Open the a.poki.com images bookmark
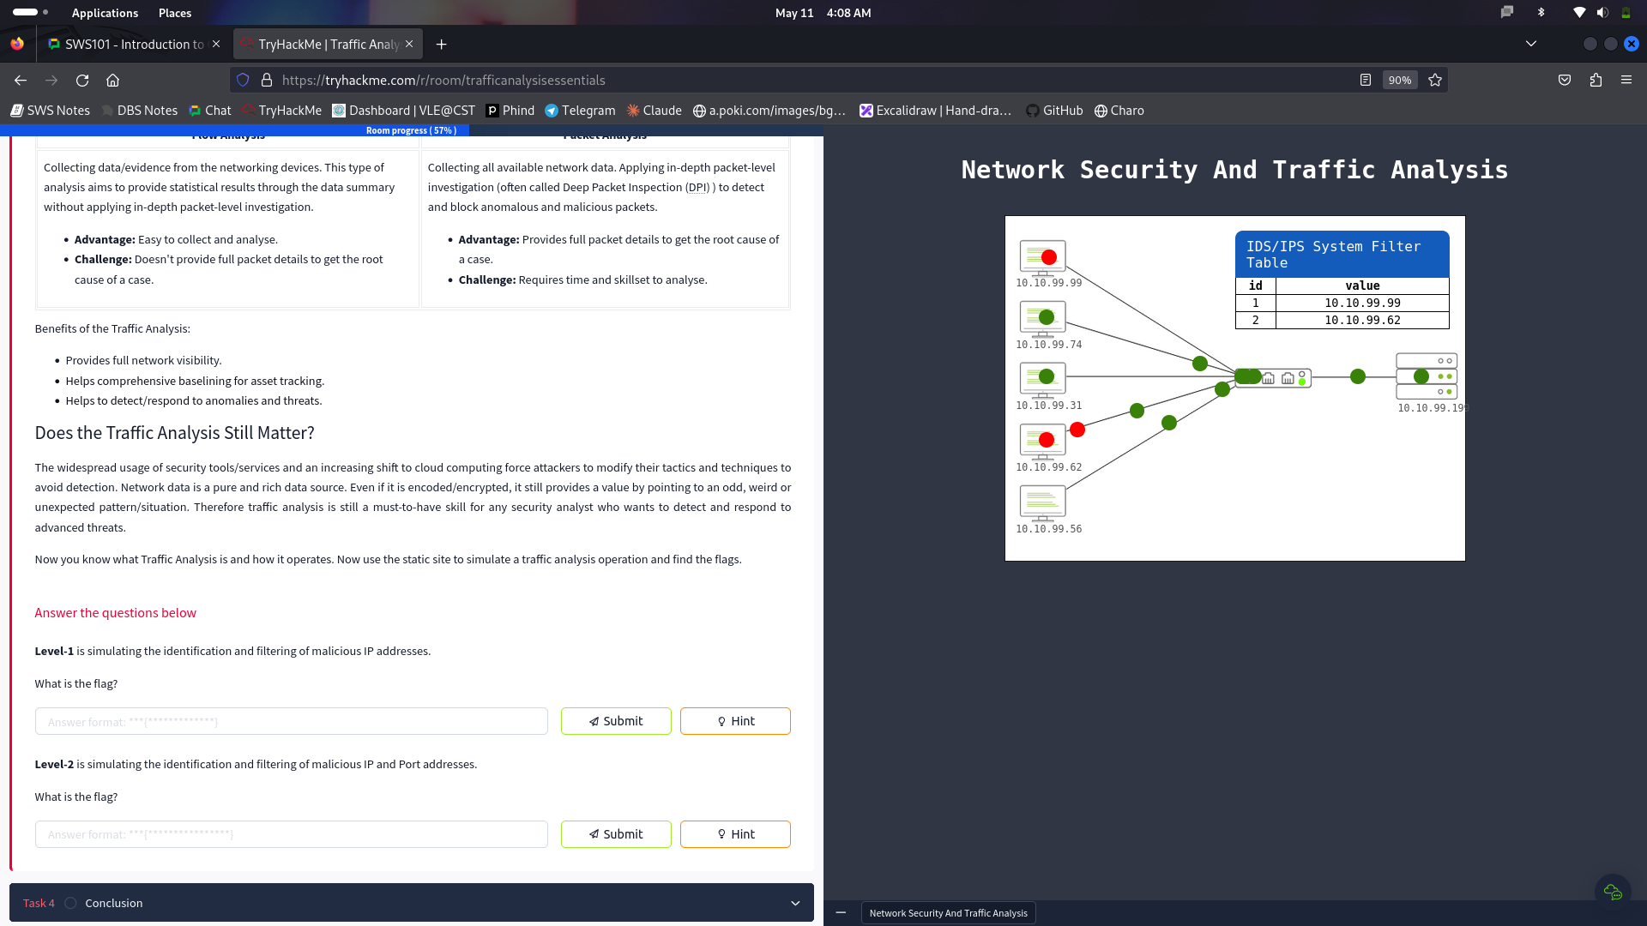The height and width of the screenshot is (926, 1647). 769,111
